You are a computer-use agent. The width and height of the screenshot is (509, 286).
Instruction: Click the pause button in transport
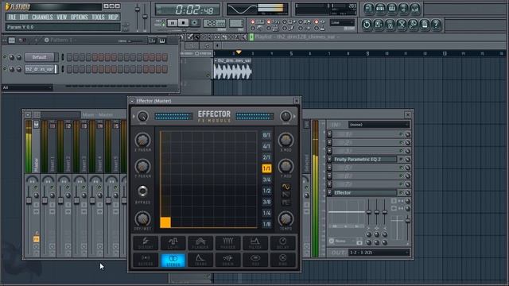(173, 23)
